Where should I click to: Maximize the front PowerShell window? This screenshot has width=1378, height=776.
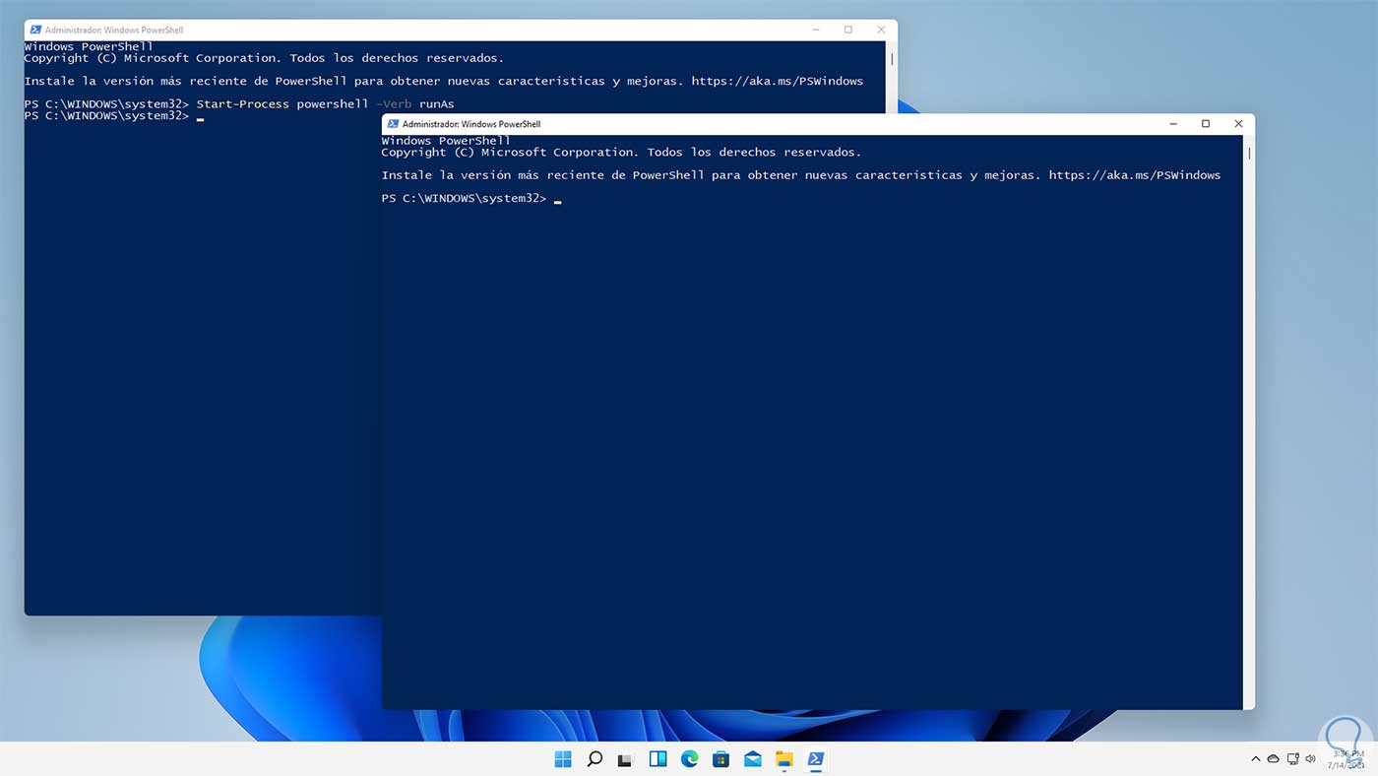click(1206, 124)
